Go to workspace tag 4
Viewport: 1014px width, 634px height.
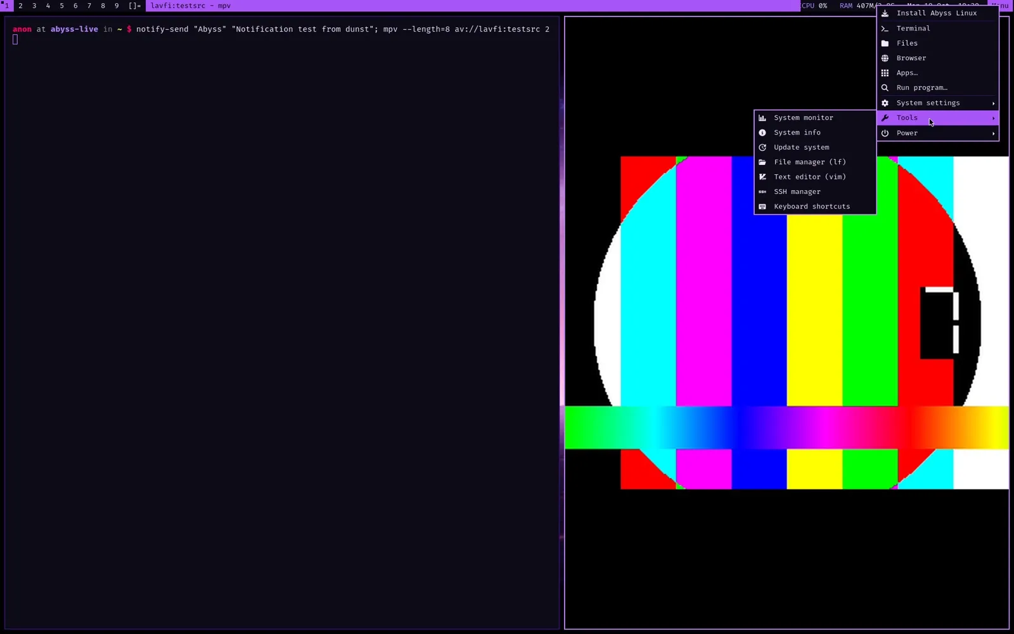click(48, 6)
